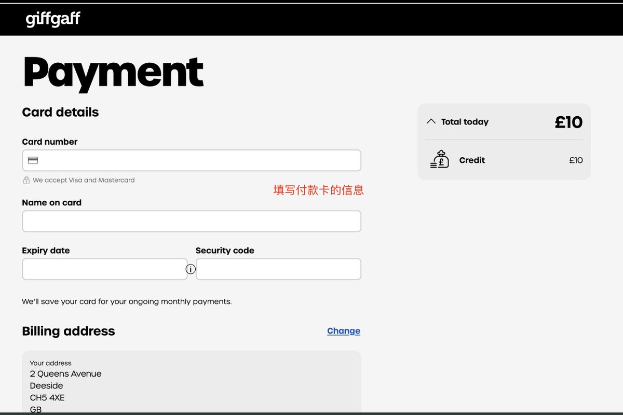The image size is (623, 415).
Task: Click the money bag Credit icon
Action: (440, 159)
